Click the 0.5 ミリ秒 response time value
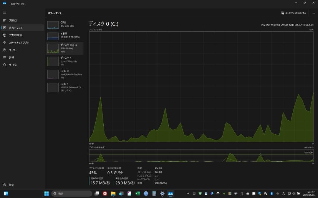 (x=115, y=173)
